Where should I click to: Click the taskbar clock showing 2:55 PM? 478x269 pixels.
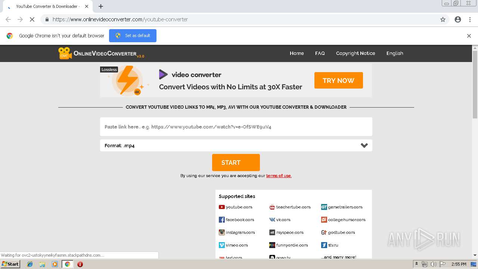[x=459, y=264]
